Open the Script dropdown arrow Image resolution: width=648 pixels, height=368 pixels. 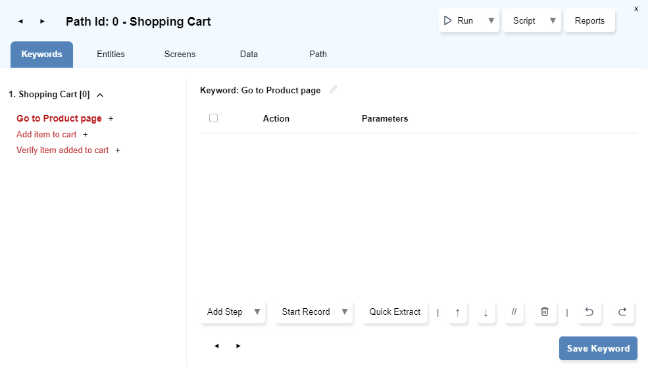pyautogui.click(x=553, y=21)
